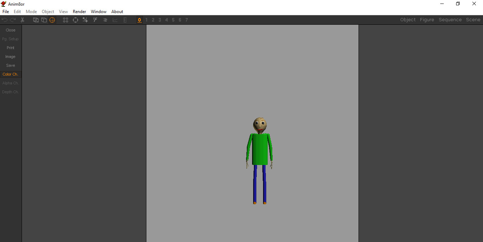
Task: Click the Print button in sidebar
Action: pyautogui.click(x=10, y=48)
